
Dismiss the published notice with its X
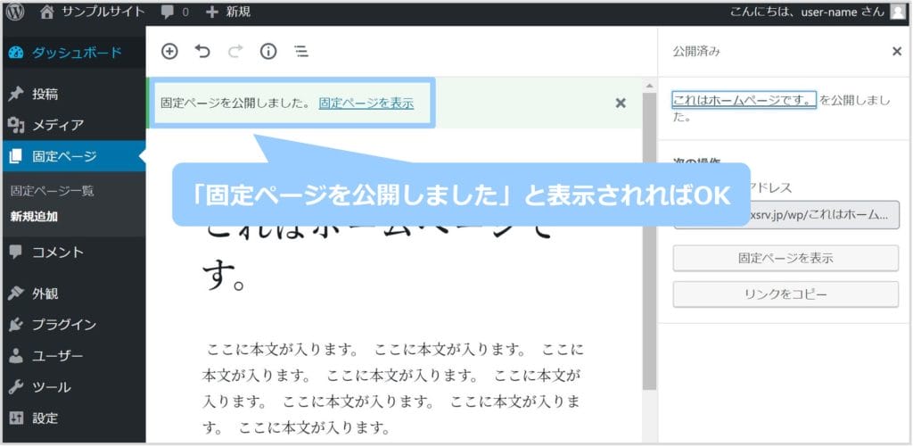click(x=621, y=103)
